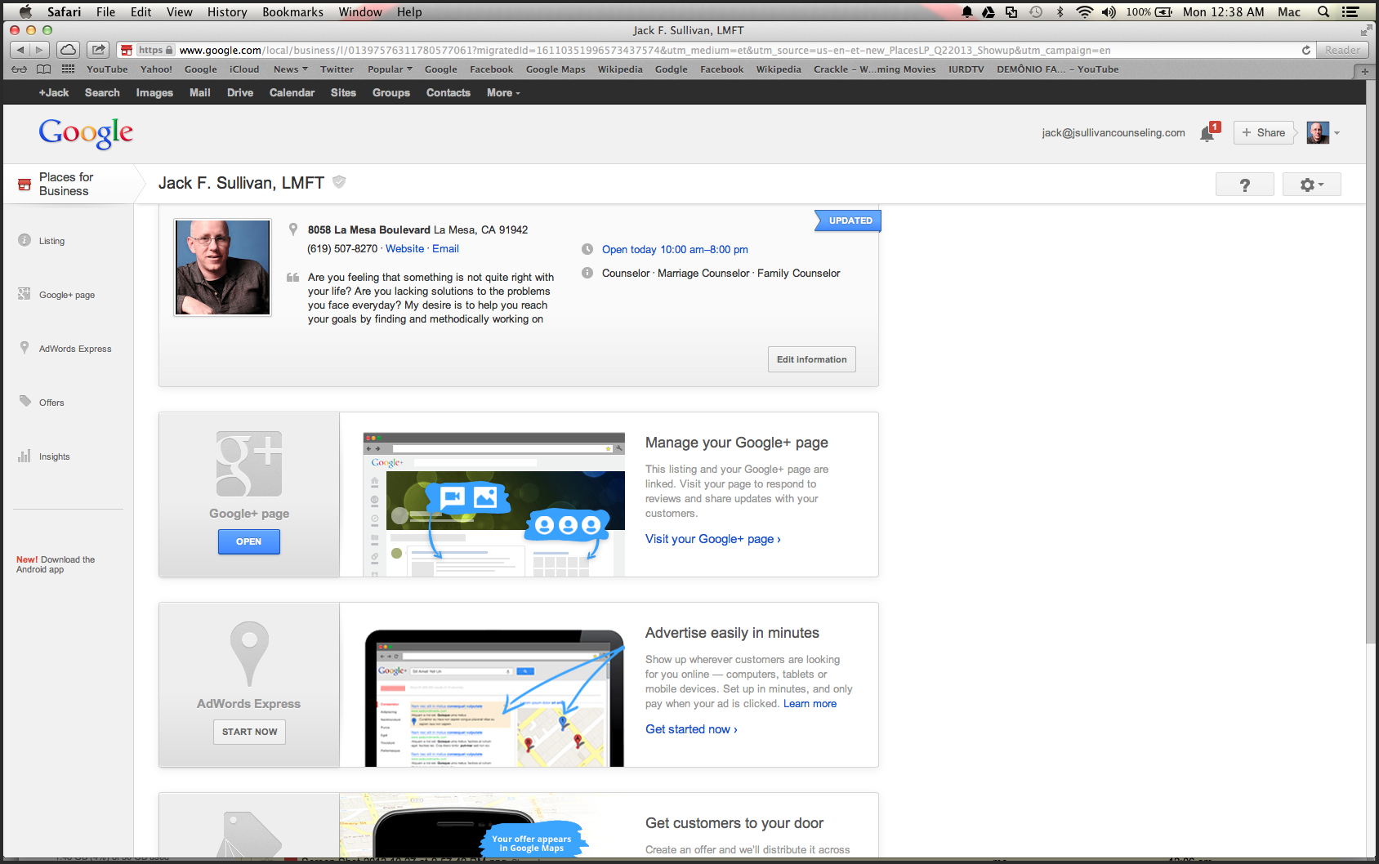1379x864 pixels.
Task: Open Notification Center list icon
Action: coord(1350,11)
